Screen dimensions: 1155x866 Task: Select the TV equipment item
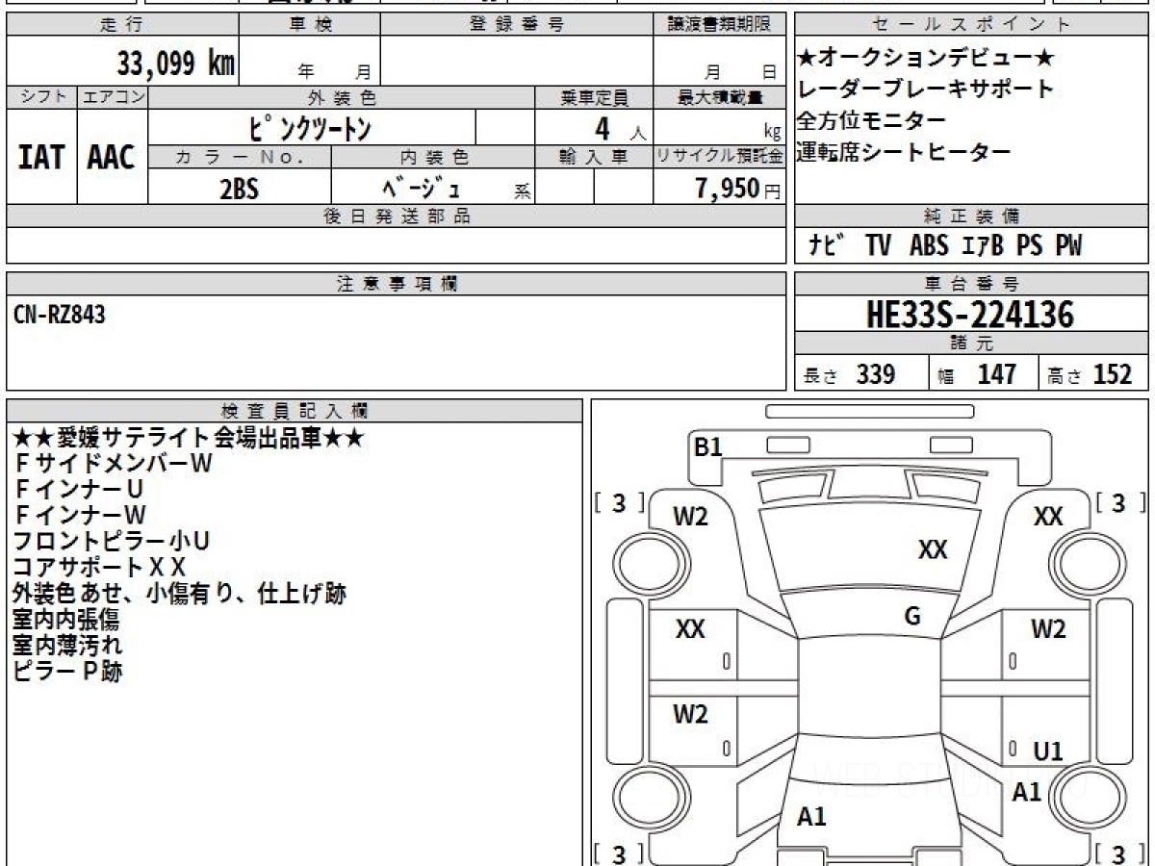[x=878, y=246]
